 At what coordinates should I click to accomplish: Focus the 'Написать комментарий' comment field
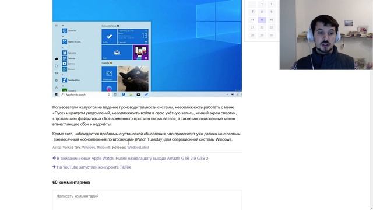tap(147, 199)
